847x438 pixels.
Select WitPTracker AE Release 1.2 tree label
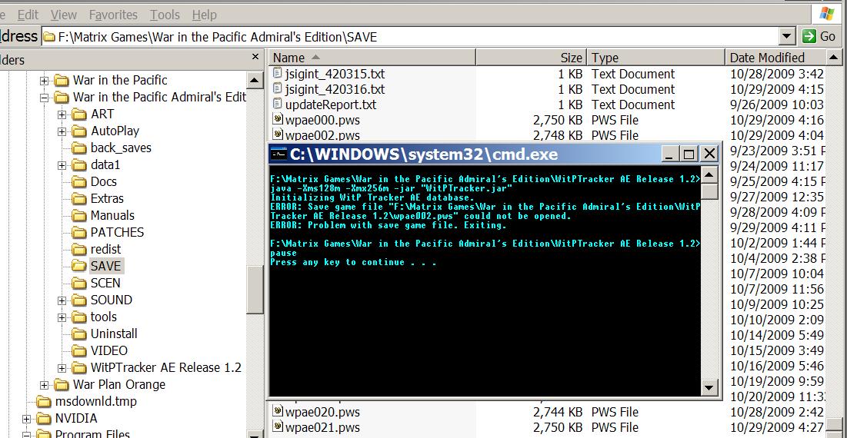pos(166,368)
